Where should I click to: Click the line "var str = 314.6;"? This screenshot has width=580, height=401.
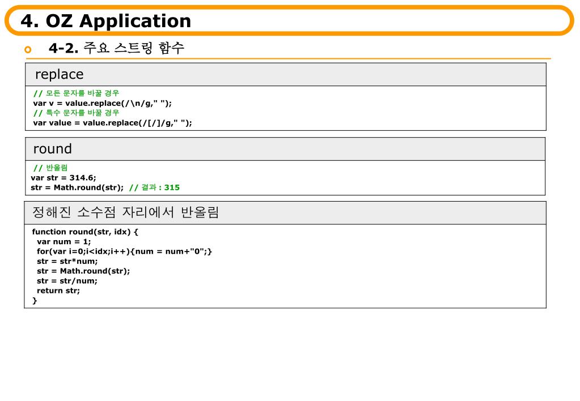coord(63,177)
